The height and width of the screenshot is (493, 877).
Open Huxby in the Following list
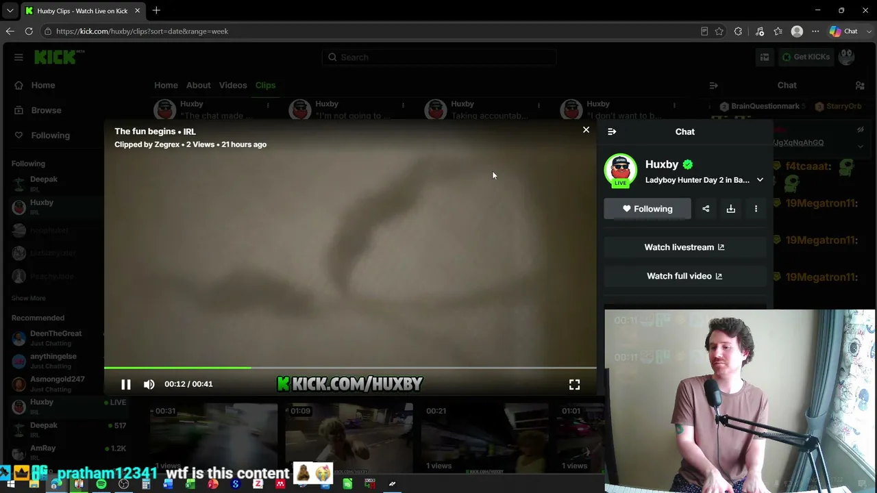point(52,207)
